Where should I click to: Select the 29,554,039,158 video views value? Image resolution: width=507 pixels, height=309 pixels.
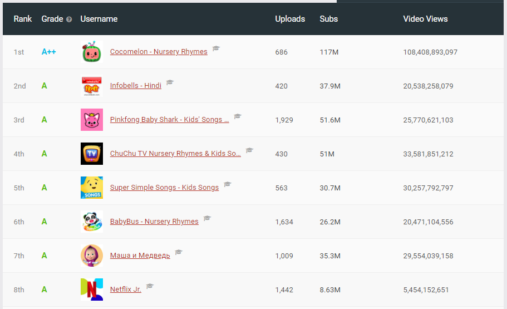click(428, 256)
